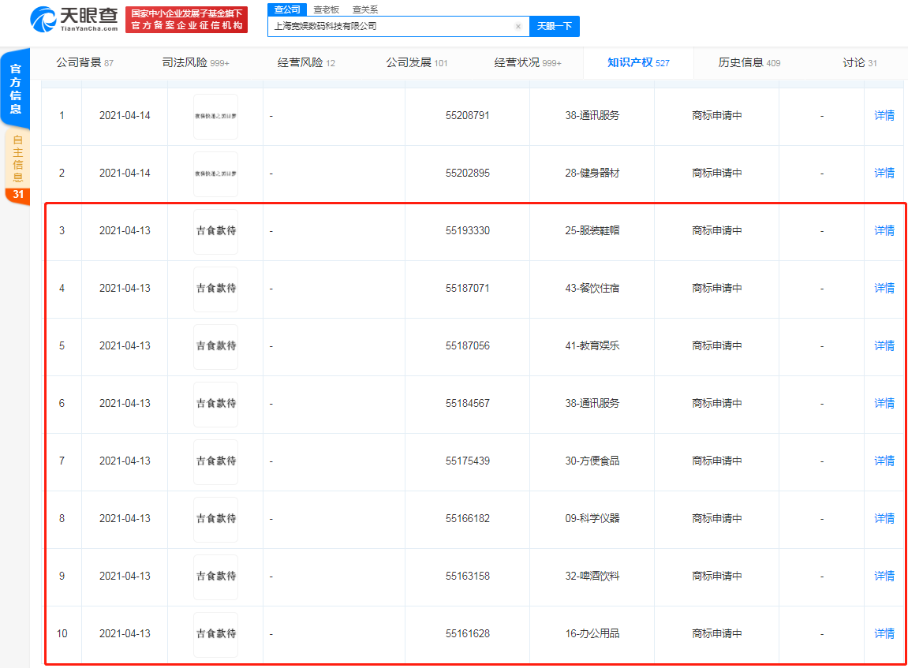Click 商标申请中 status for 55166182
Screen dimensions: 908x668
click(x=716, y=519)
